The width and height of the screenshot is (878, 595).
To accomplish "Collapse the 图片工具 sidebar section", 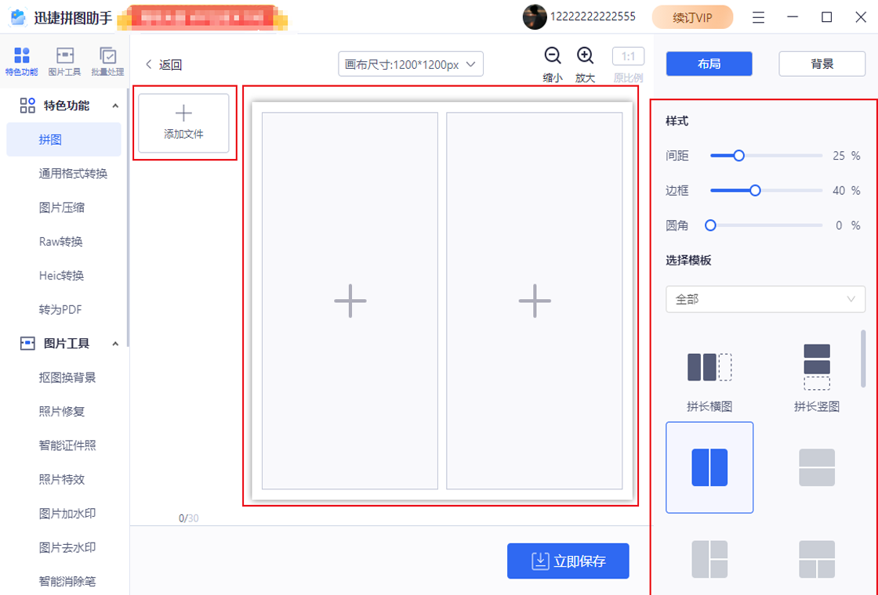I will [117, 343].
